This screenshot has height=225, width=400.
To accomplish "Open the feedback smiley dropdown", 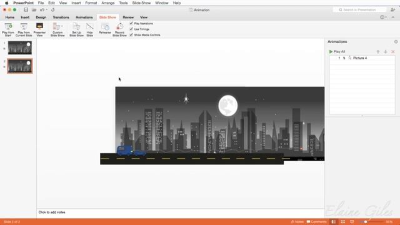I will [x=383, y=17].
